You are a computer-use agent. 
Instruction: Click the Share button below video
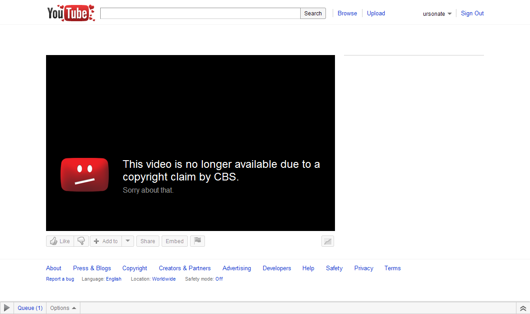pos(148,241)
